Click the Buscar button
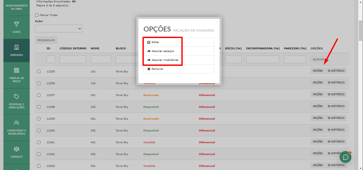Image resolution: width=363 pixels, height=170 pixels. 318,60
